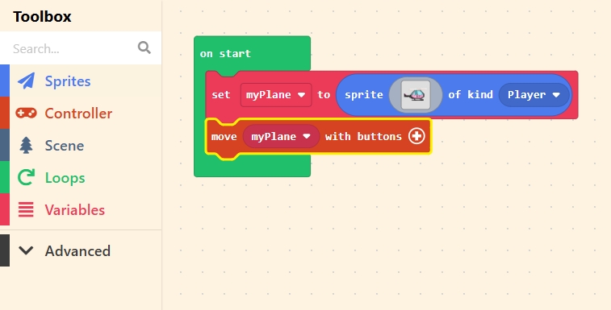Click the 'move' word on controller block
The image size is (611, 310).
coord(224,137)
